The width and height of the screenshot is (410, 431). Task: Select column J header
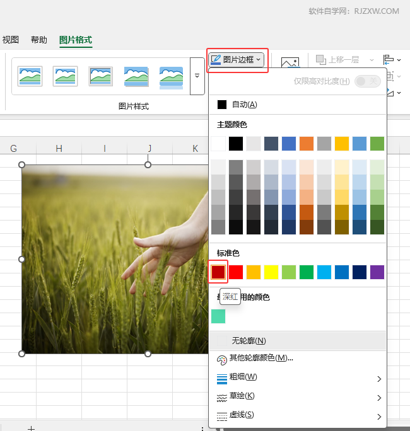coord(149,149)
